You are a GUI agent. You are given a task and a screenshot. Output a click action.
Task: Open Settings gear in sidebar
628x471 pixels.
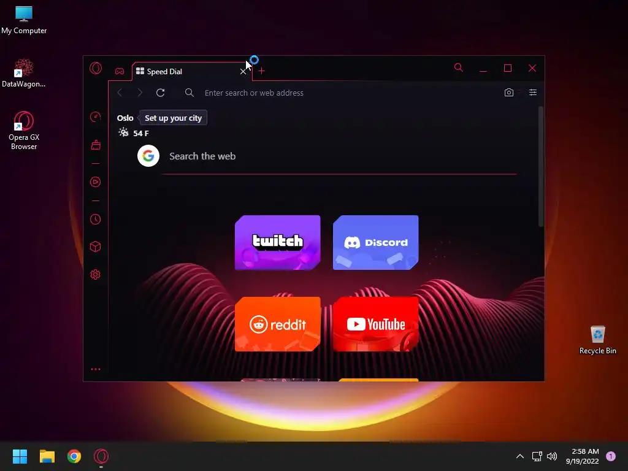click(95, 274)
